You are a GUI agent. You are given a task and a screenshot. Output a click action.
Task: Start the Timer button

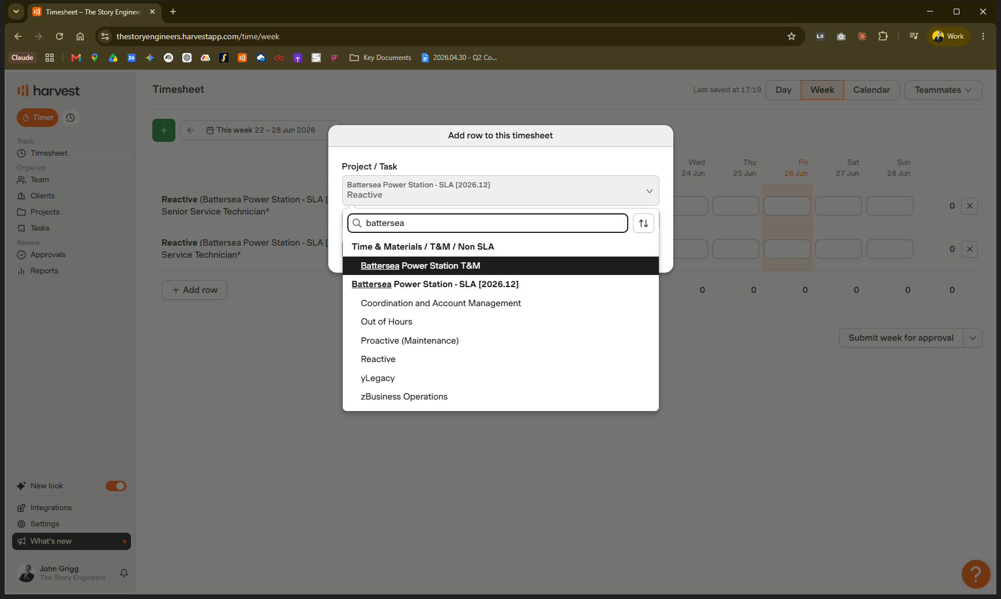click(38, 118)
